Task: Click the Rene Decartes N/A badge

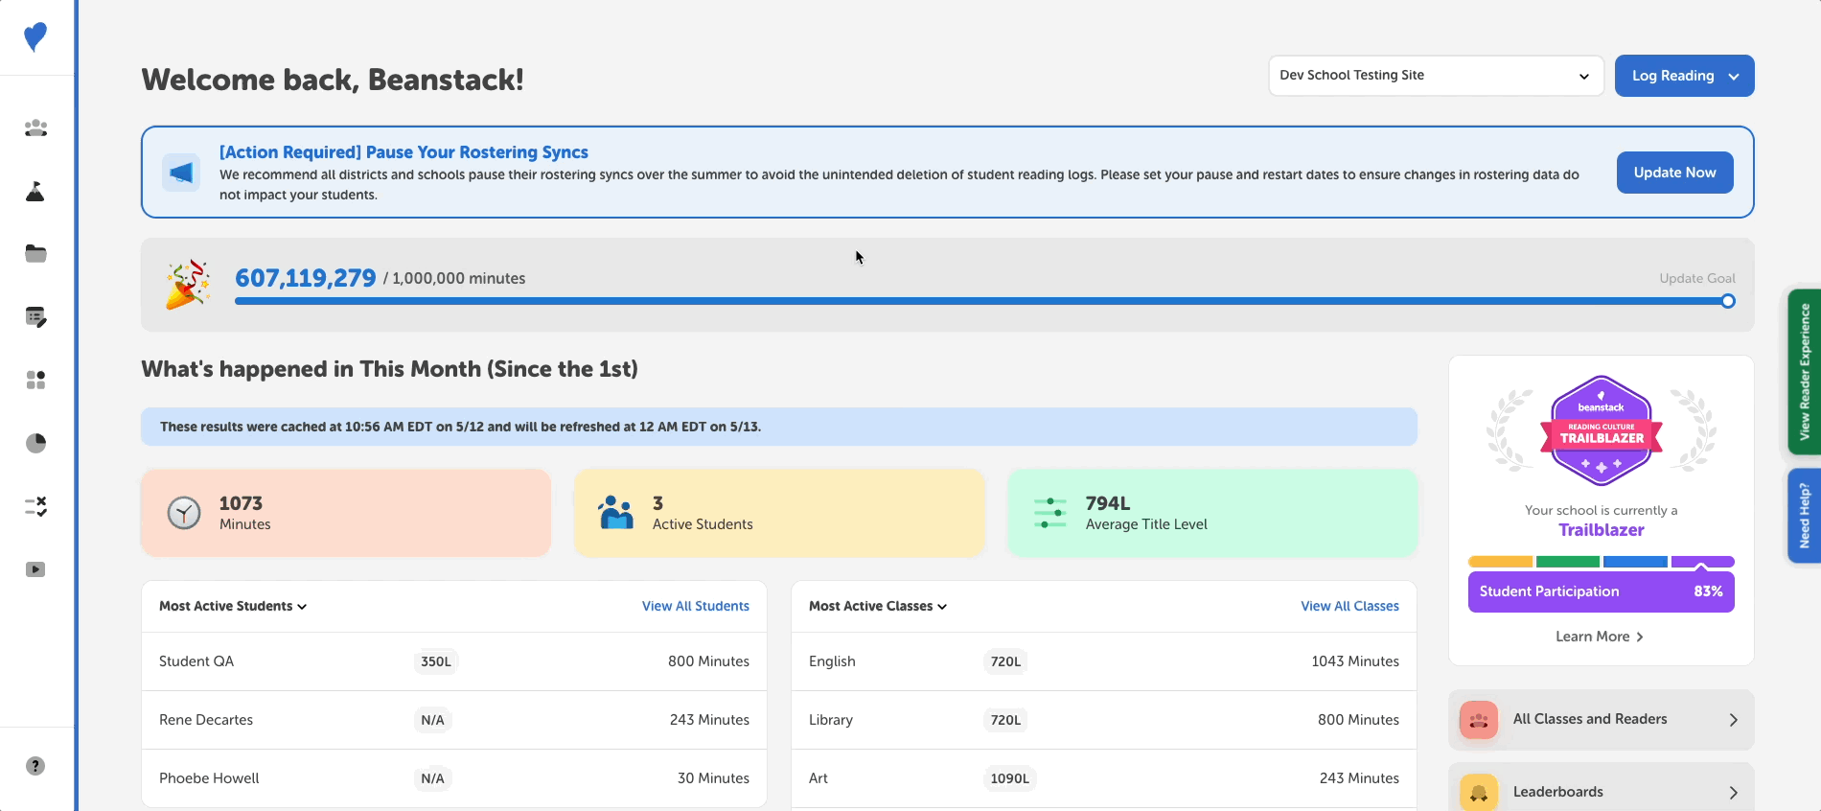Action: coord(432,720)
